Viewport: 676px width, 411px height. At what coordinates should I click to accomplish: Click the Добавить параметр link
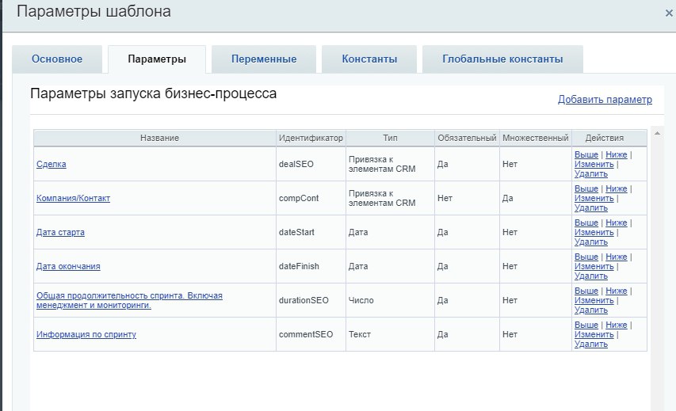605,100
